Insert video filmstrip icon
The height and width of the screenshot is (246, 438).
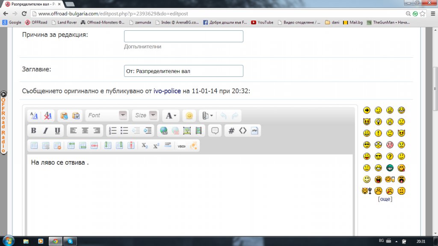pyautogui.click(x=198, y=131)
